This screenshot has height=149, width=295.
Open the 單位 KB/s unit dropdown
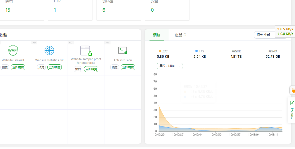point(170,66)
